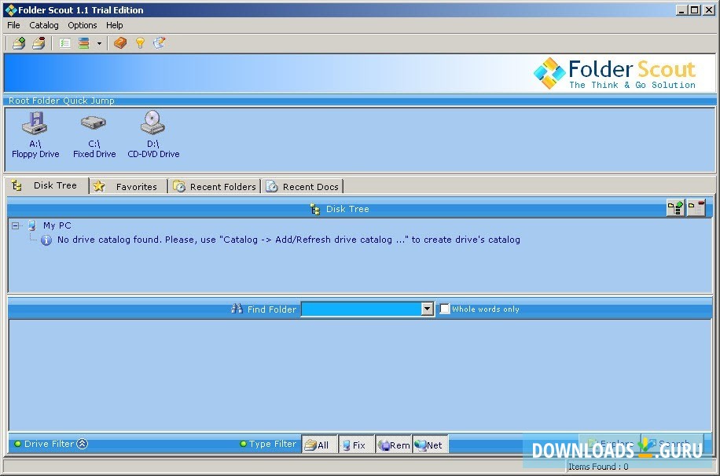This screenshot has height=476, width=720.
Task: Toggle the Type Filter green indicator
Action: click(x=244, y=444)
